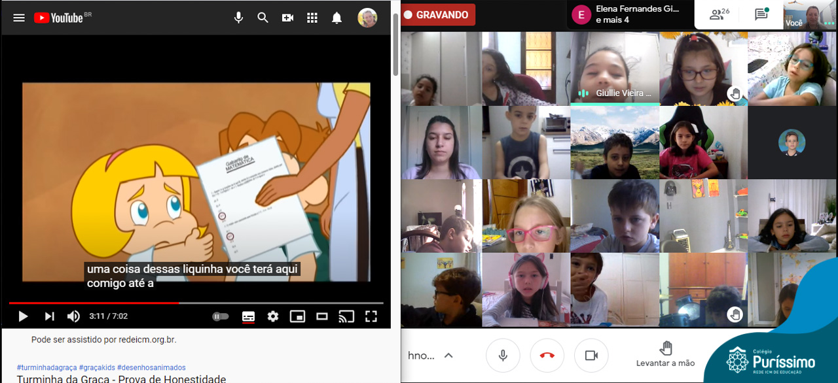The width and height of the screenshot is (838, 383).
Task: Hang up the Meet call
Action: [x=547, y=355]
